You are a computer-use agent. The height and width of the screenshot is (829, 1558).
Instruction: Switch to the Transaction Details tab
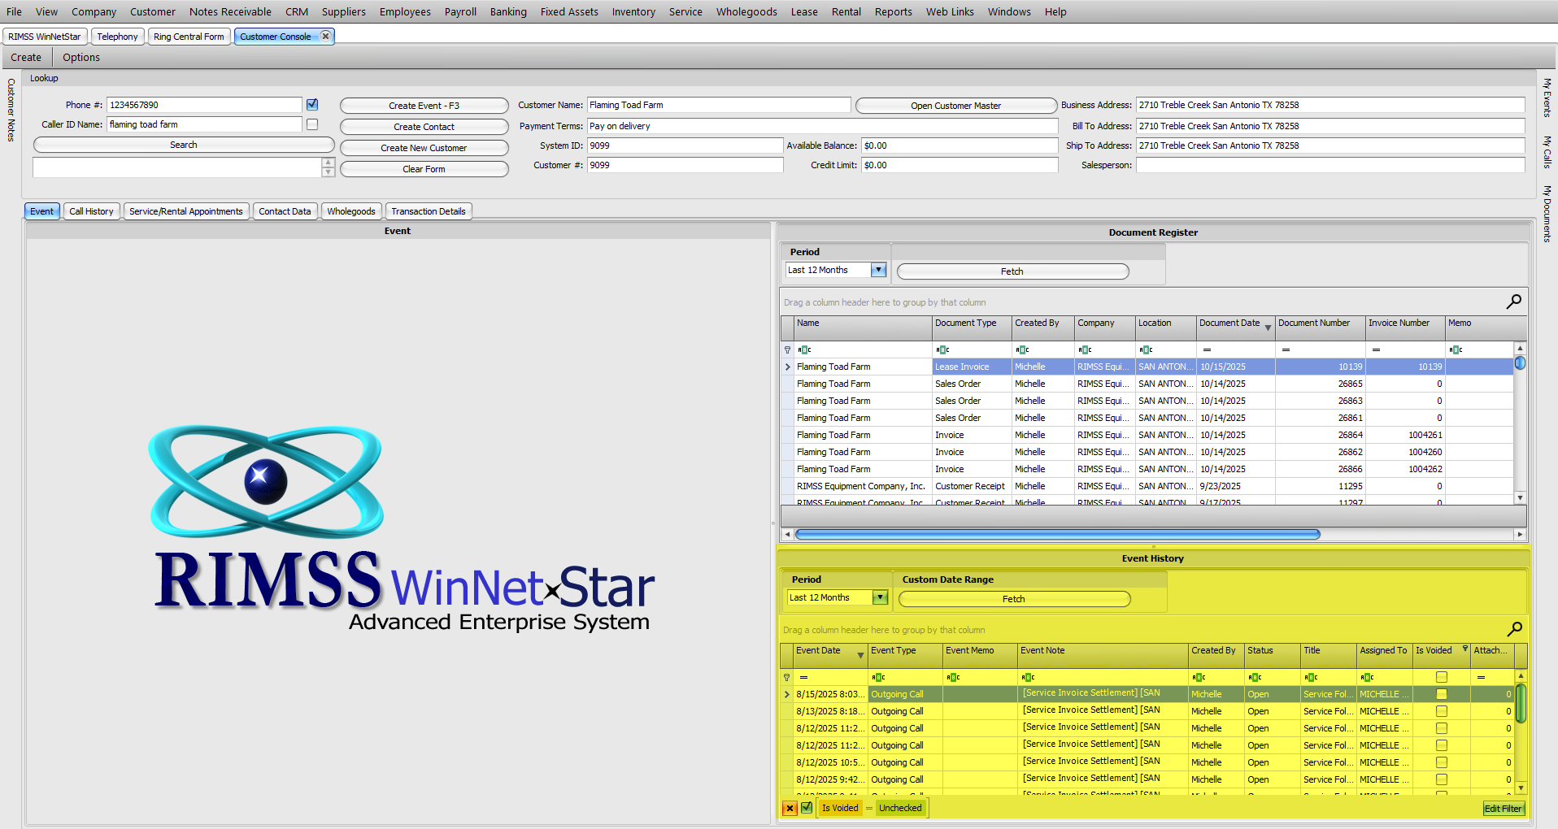(x=429, y=211)
